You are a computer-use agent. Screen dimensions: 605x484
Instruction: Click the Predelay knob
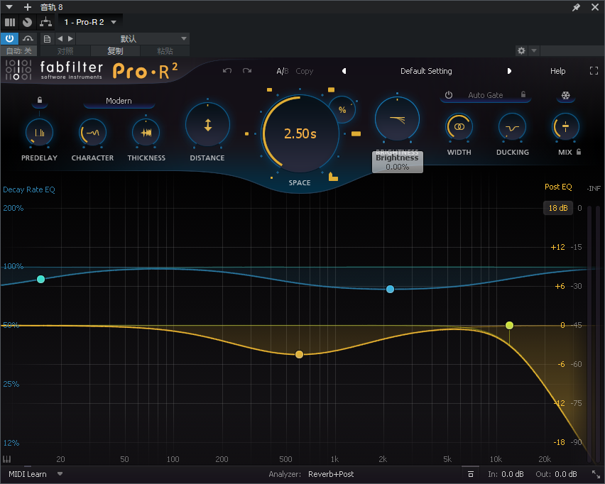coord(39,133)
